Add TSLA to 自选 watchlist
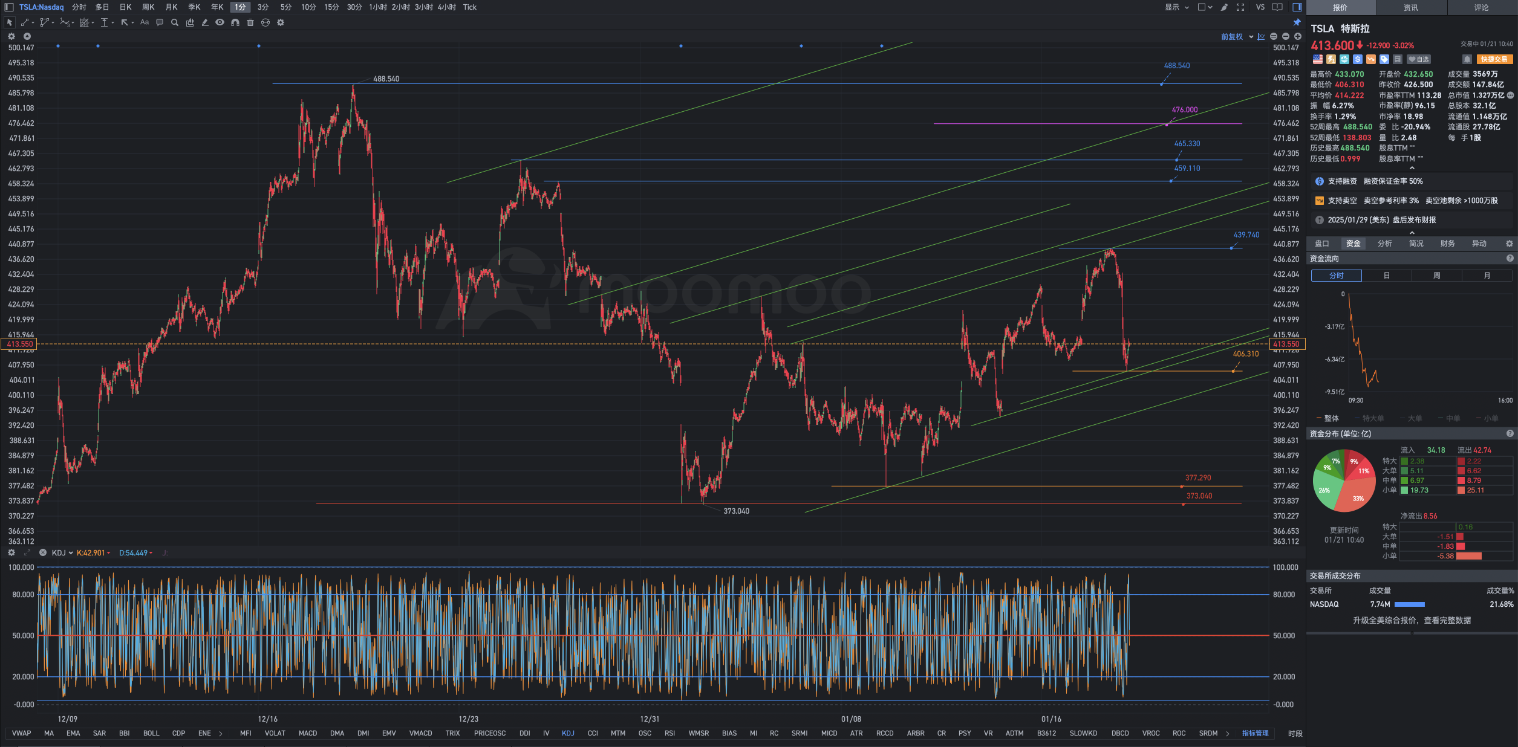 coord(1419,59)
